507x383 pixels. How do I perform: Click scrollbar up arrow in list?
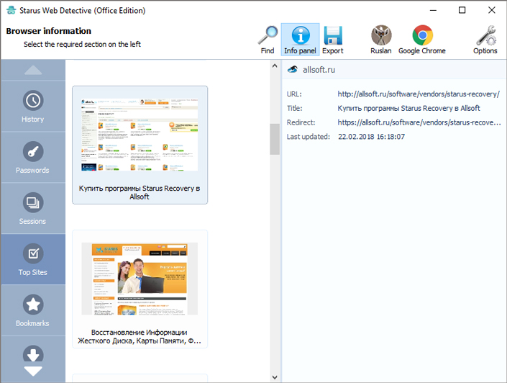point(275,66)
